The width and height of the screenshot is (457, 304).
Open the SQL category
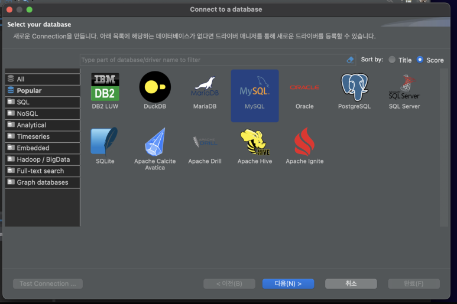[x=43, y=102]
